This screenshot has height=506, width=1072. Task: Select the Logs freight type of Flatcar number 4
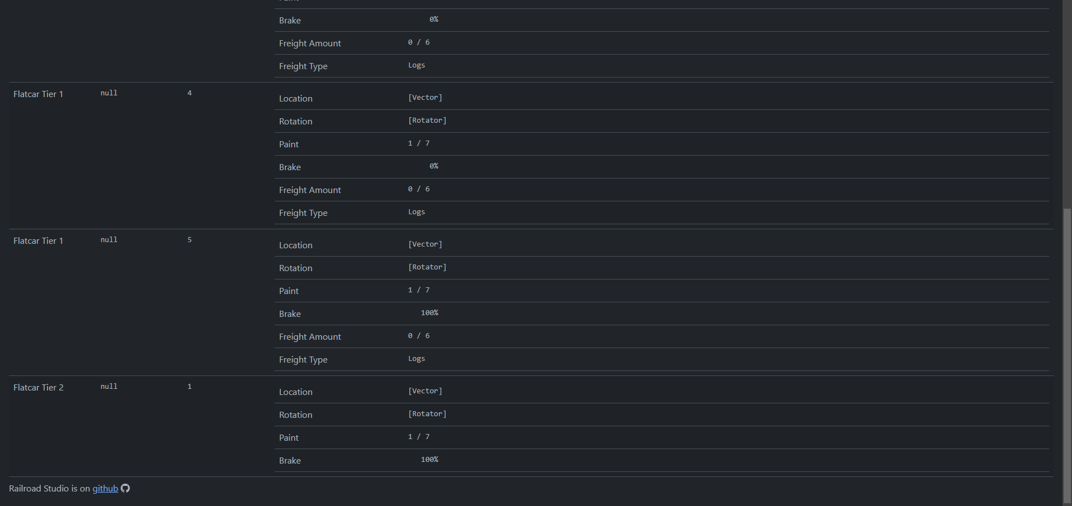pyautogui.click(x=416, y=211)
